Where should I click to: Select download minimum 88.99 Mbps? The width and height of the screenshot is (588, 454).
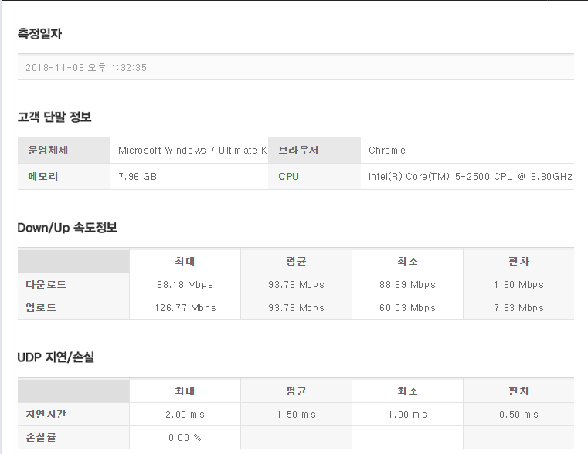(x=407, y=285)
